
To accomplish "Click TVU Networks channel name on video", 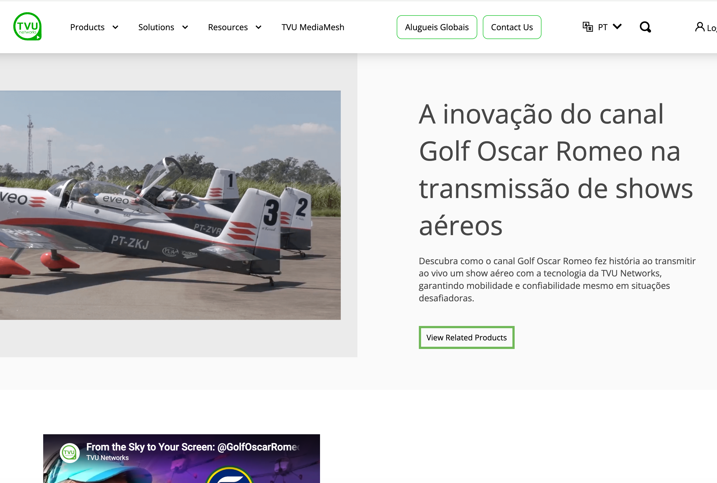I will [107, 458].
